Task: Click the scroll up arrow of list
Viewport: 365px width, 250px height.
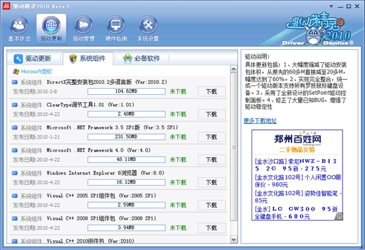Action: pyautogui.click(x=234, y=69)
